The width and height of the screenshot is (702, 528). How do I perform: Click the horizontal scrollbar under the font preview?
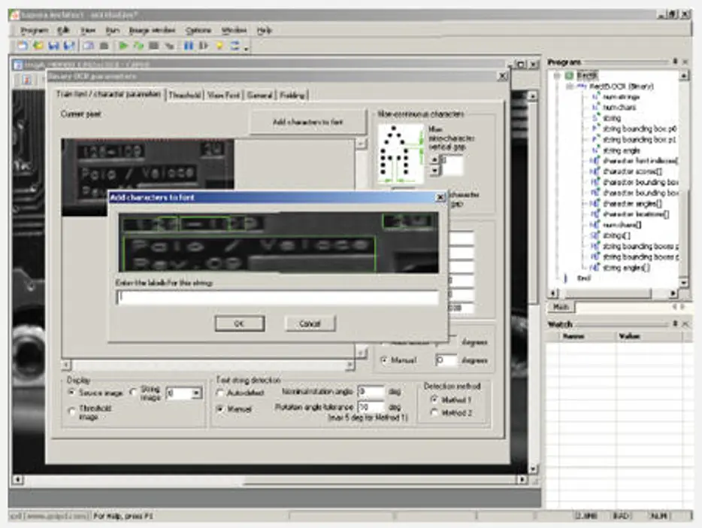pyautogui.click(x=210, y=365)
